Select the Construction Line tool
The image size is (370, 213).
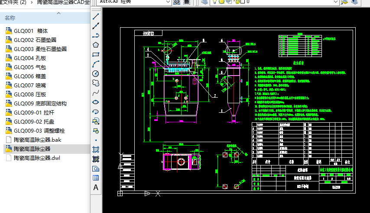click(x=96, y=26)
